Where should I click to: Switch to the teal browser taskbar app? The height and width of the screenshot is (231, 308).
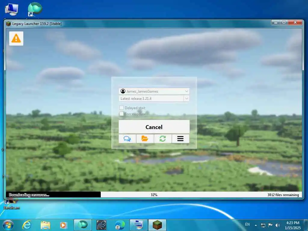83,225
